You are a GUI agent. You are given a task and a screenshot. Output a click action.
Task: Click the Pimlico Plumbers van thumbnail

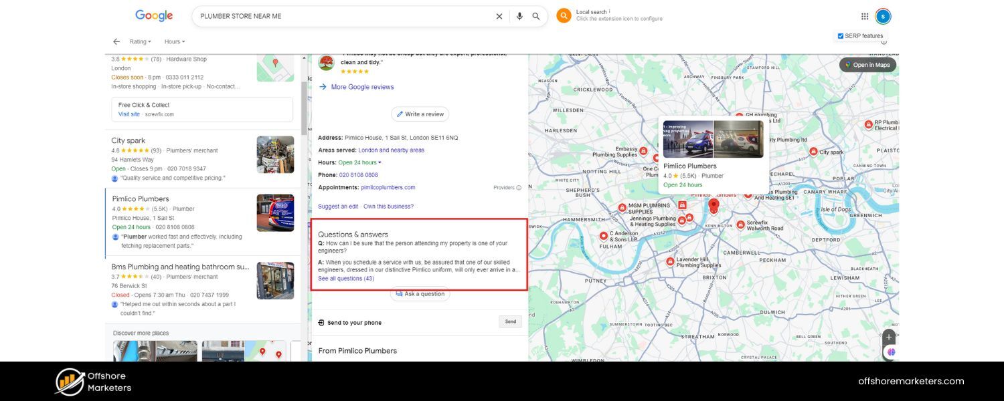pos(275,213)
